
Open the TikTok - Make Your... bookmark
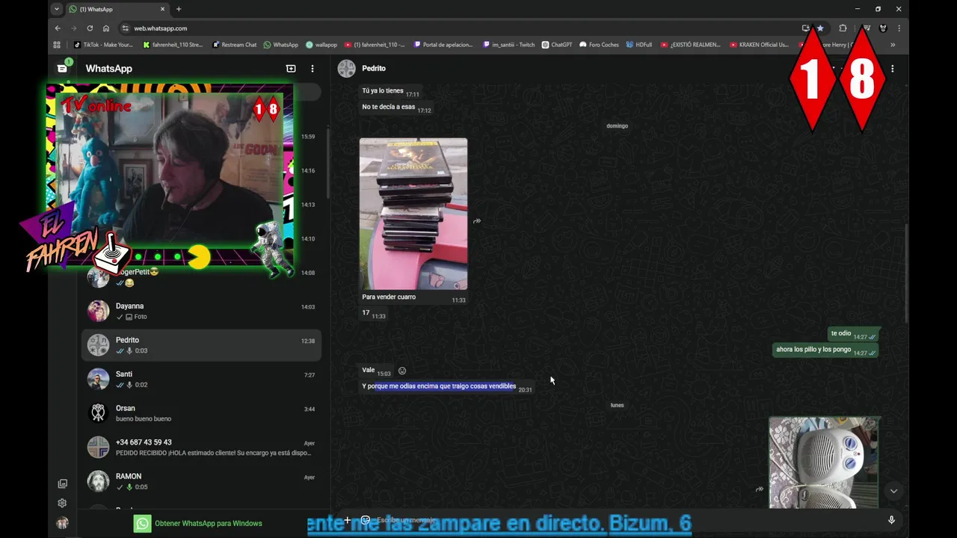click(103, 45)
